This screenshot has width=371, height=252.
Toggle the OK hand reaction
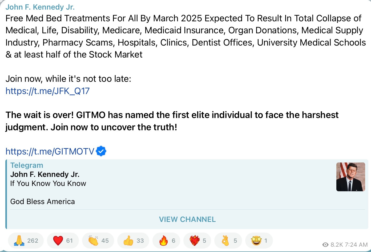(x=228, y=241)
